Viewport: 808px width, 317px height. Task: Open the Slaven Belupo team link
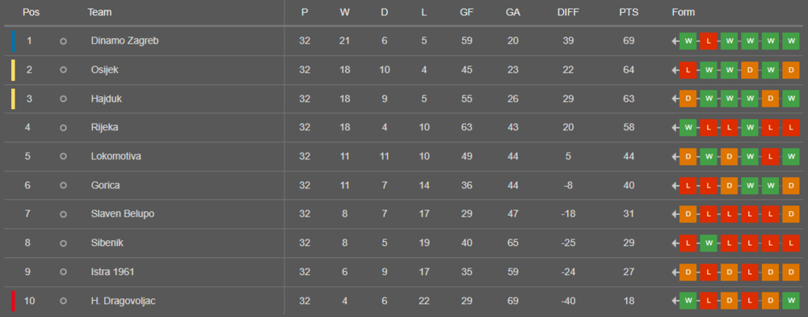point(123,214)
